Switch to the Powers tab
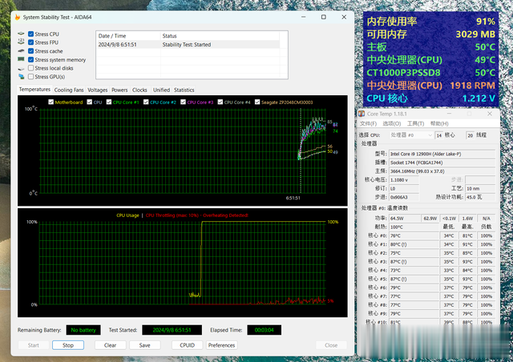Screen dimensions: 513x362 point(119,90)
